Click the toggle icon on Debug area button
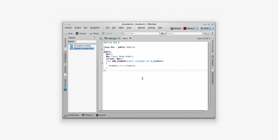The width and height of the screenshot is (278, 140). coord(196,28)
